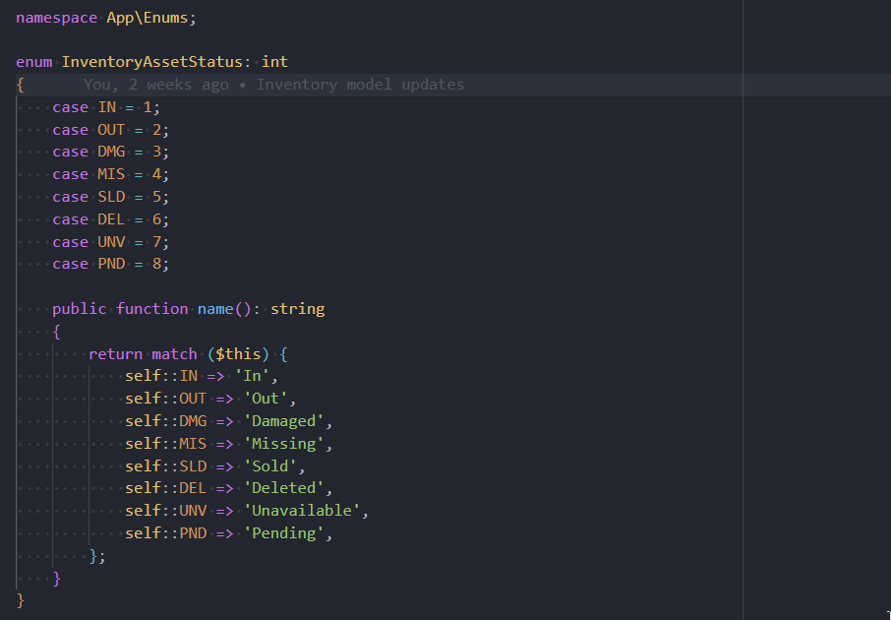Place cursor on the 'Unavailable' string
The width and height of the screenshot is (891, 620).
point(306,511)
